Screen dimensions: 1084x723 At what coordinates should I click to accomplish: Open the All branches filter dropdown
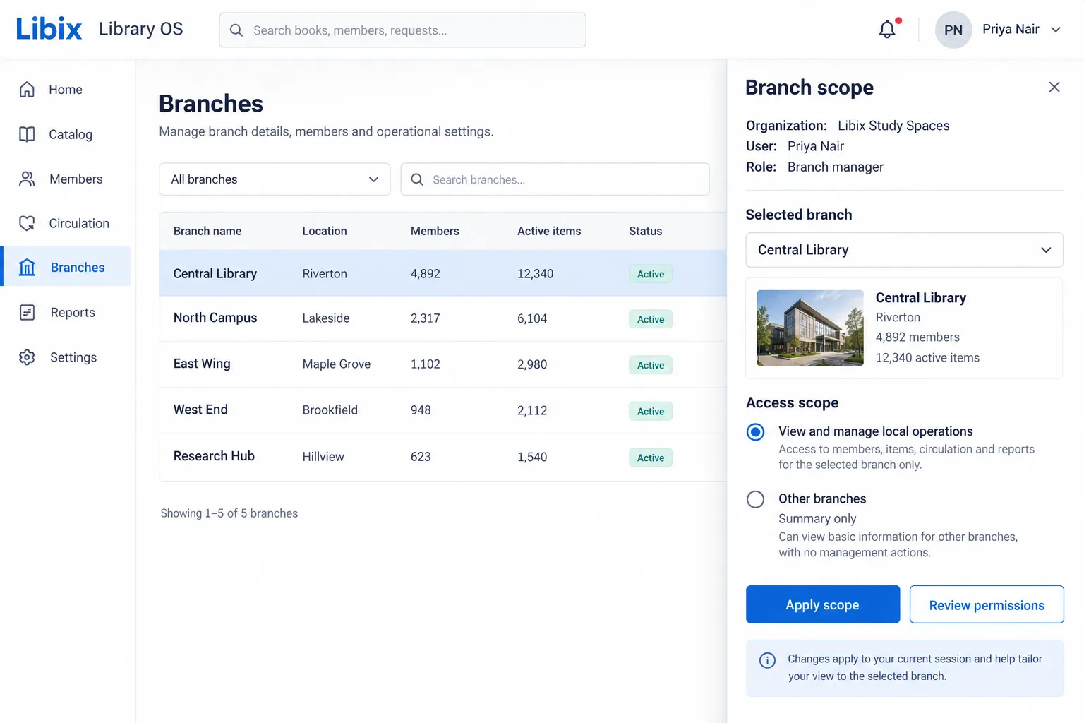[275, 179]
